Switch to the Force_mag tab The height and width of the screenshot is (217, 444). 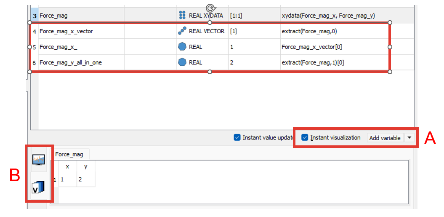click(69, 154)
